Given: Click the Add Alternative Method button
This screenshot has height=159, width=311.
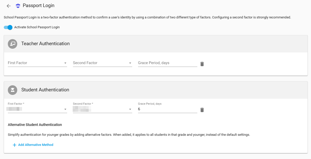Looking at the screenshot, I should click(33, 145).
